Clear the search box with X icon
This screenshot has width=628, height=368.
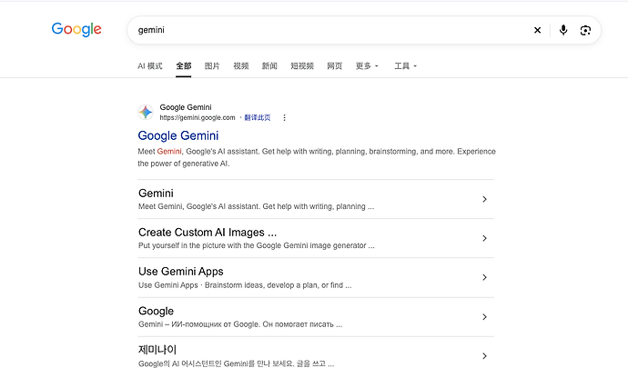click(x=538, y=30)
